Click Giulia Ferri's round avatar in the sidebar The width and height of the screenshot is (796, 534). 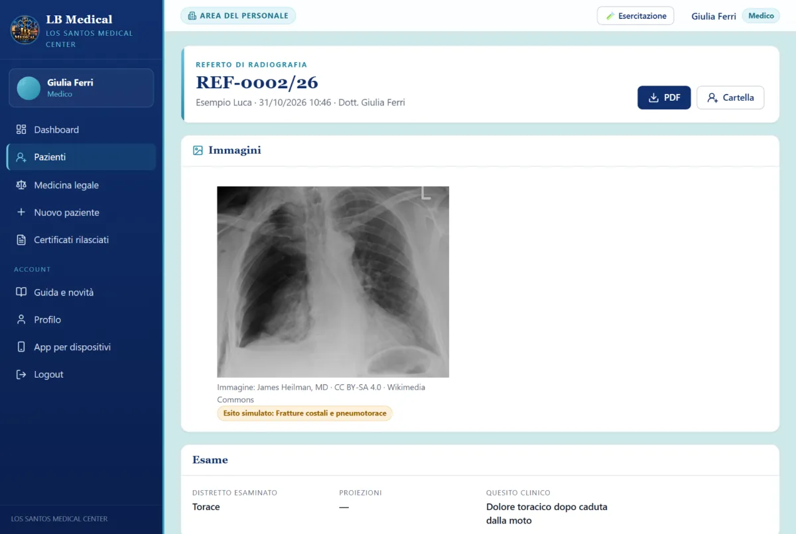click(29, 88)
